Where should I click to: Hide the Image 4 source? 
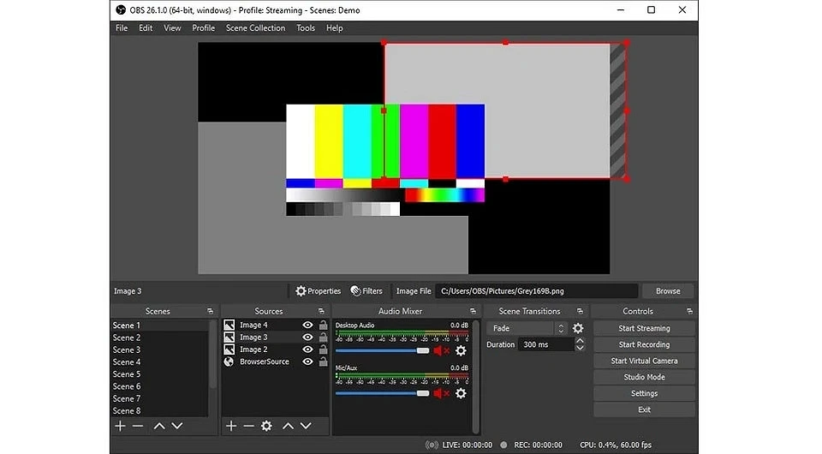point(307,326)
